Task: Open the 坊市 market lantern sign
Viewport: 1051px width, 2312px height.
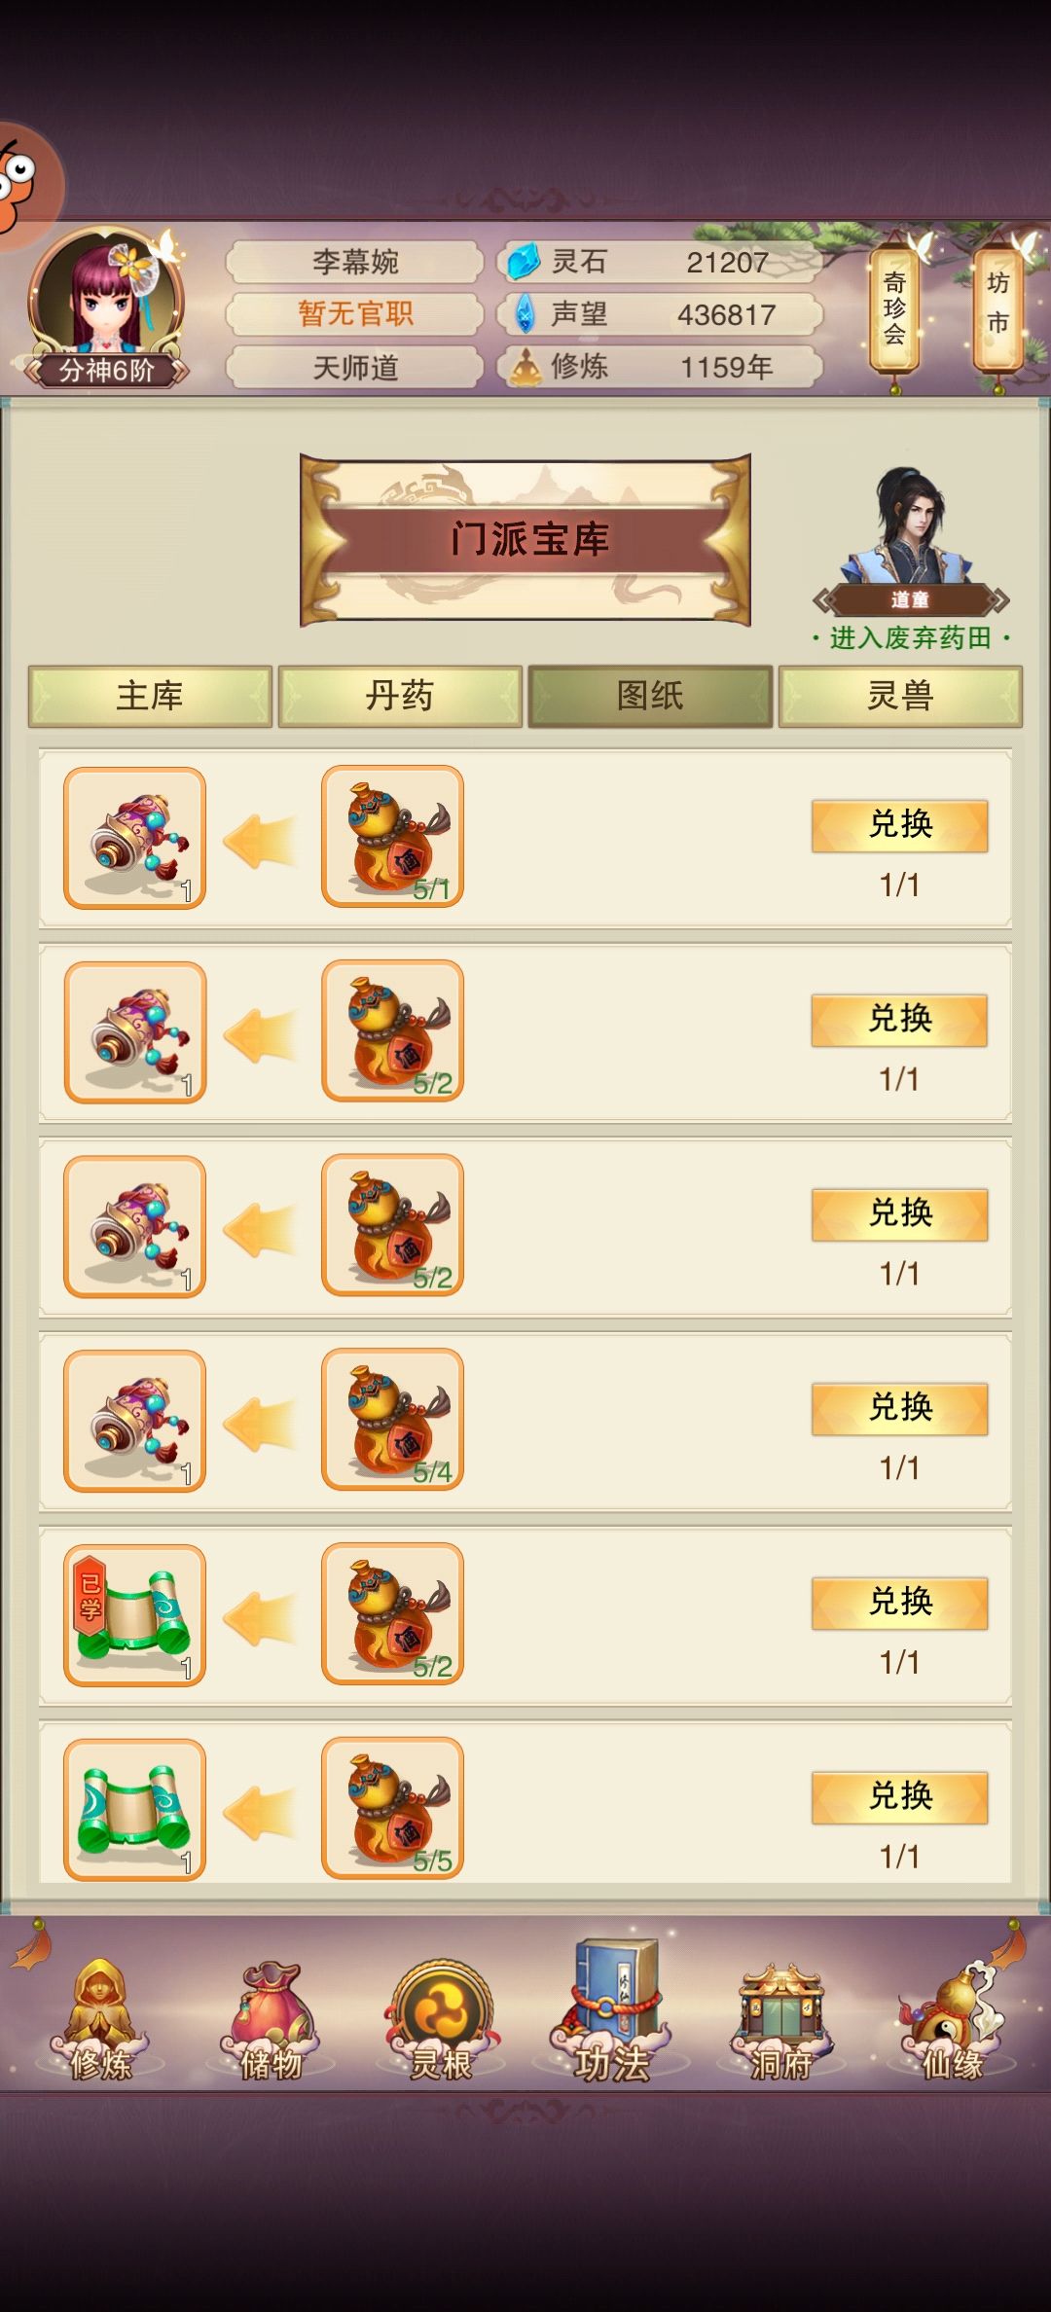Action: 998,308
